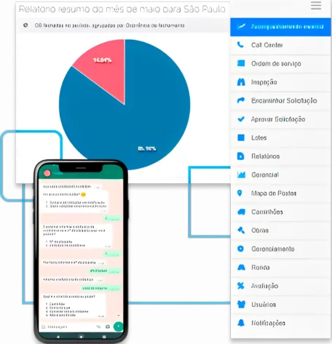Click the Encaminhar Solicitação arrow icon
The image size is (332, 344).
tap(241, 100)
